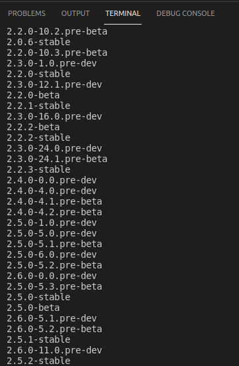The image size is (239, 366).
Task: Click the 2.2.0-10.2.pre-beta terminal line
Action: [x=57, y=31]
